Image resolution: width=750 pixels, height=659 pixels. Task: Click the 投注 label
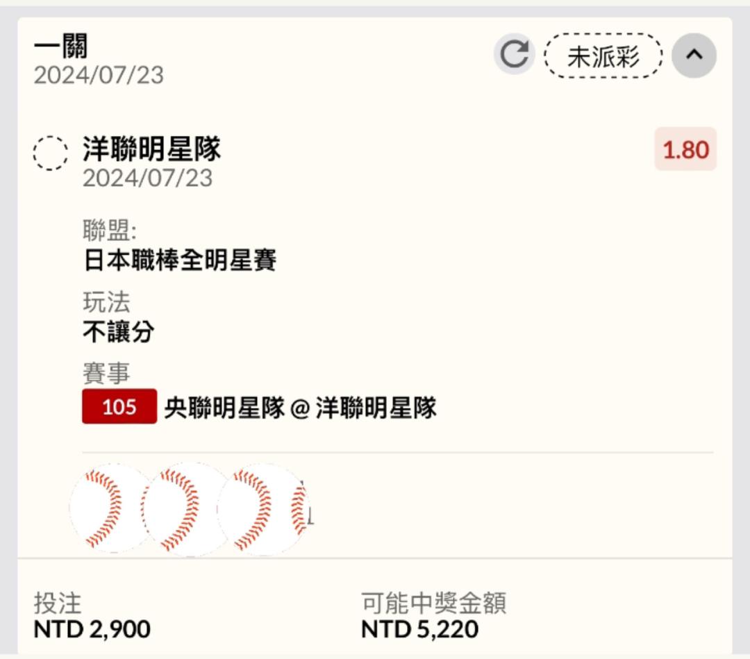tap(58, 603)
